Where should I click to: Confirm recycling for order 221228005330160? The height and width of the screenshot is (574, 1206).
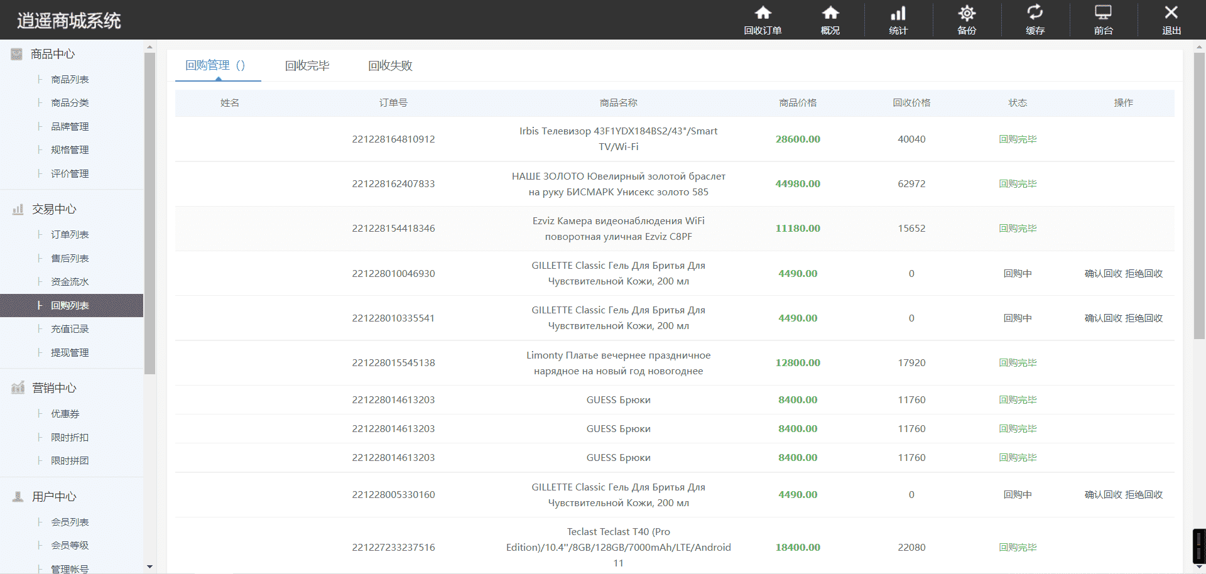pos(1104,495)
